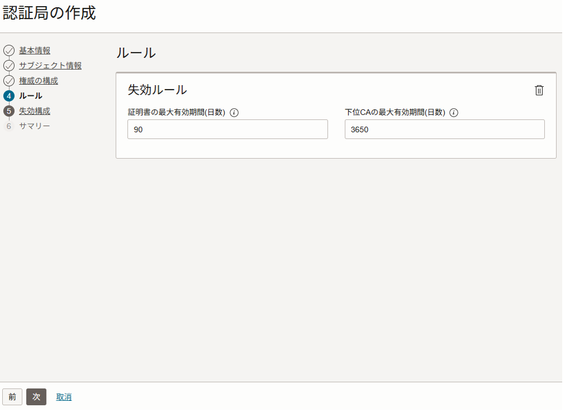Select the サマリー step label
Image resolution: width=565 pixels, height=412 pixels.
(x=34, y=126)
